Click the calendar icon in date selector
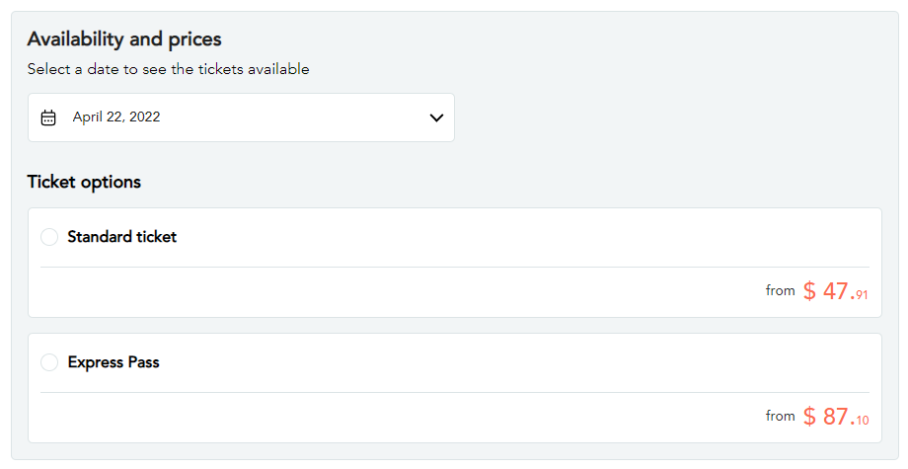This screenshot has width=908, height=469. 48,117
